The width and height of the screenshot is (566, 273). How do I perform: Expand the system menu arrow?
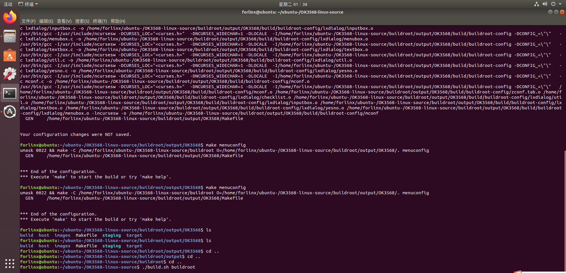[x=560, y=4]
